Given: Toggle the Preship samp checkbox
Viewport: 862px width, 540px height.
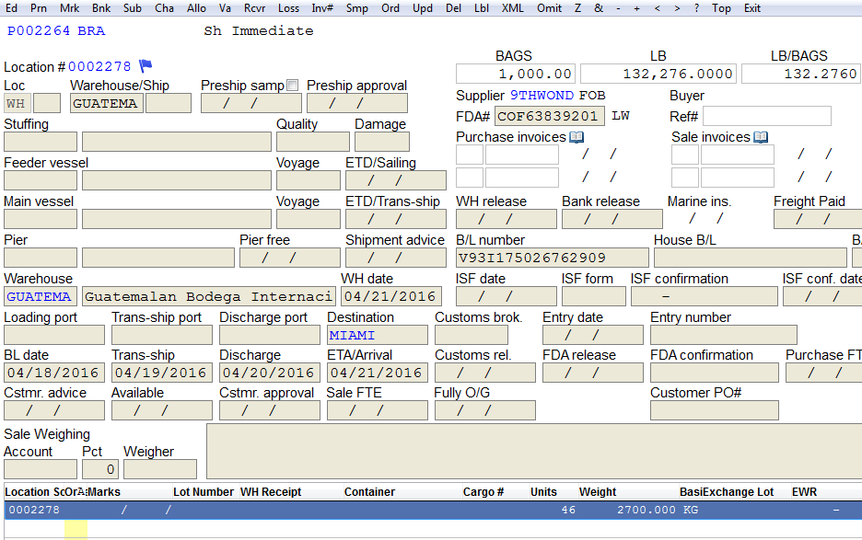Looking at the screenshot, I should [x=293, y=86].
